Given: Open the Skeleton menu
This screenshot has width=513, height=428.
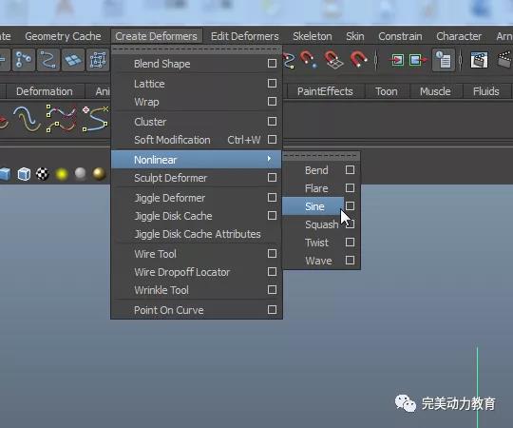Looking at the screenshot, I should click(313, 36).
